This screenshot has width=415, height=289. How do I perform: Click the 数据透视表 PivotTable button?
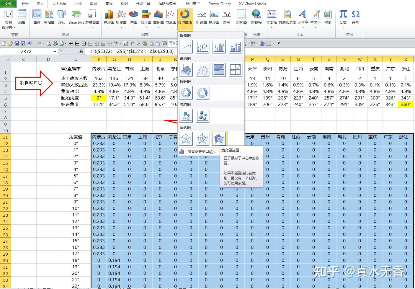[8, 19]
